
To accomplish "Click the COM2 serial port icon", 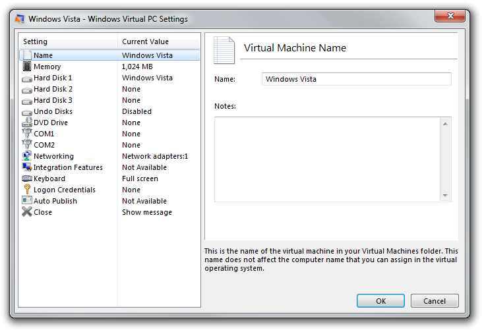I will click(27, 145).
